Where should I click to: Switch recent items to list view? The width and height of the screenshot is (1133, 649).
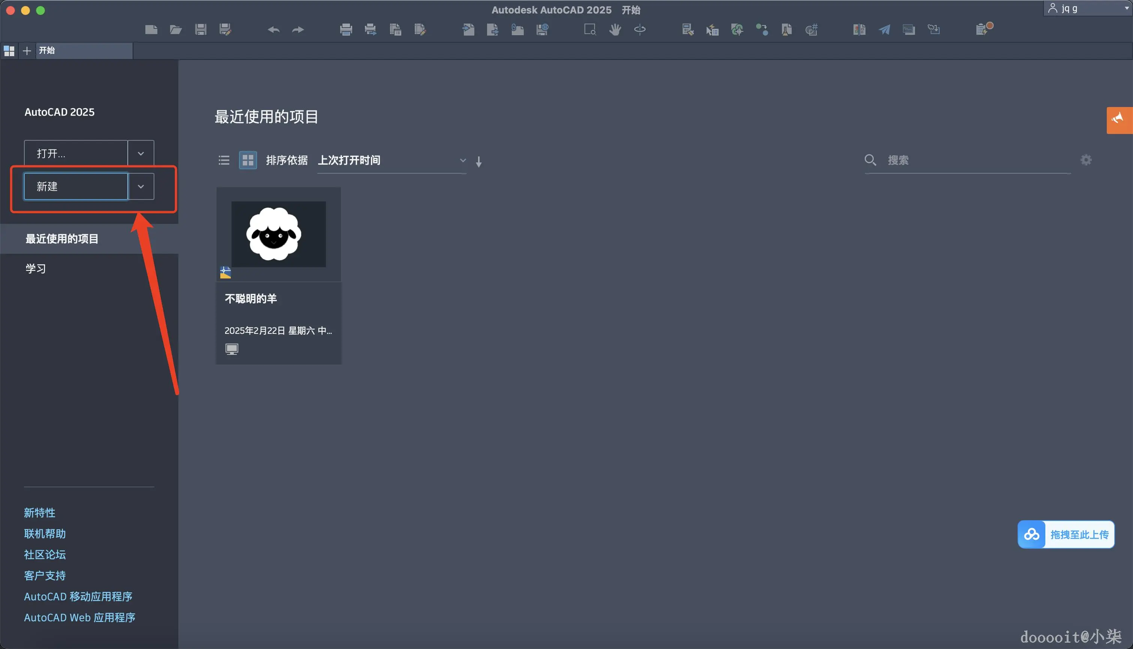[x=223, y=160]
